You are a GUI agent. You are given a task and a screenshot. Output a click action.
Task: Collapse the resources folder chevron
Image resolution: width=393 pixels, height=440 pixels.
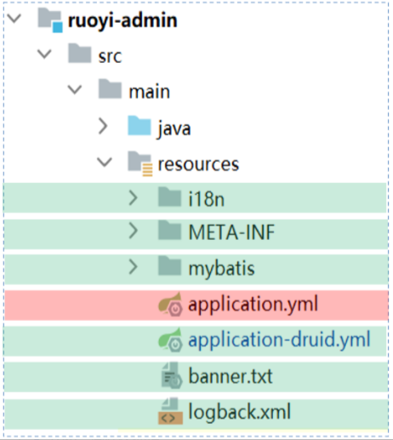[x=105, y=162]
